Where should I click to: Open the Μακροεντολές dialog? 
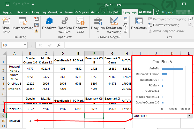coord(23,23)
